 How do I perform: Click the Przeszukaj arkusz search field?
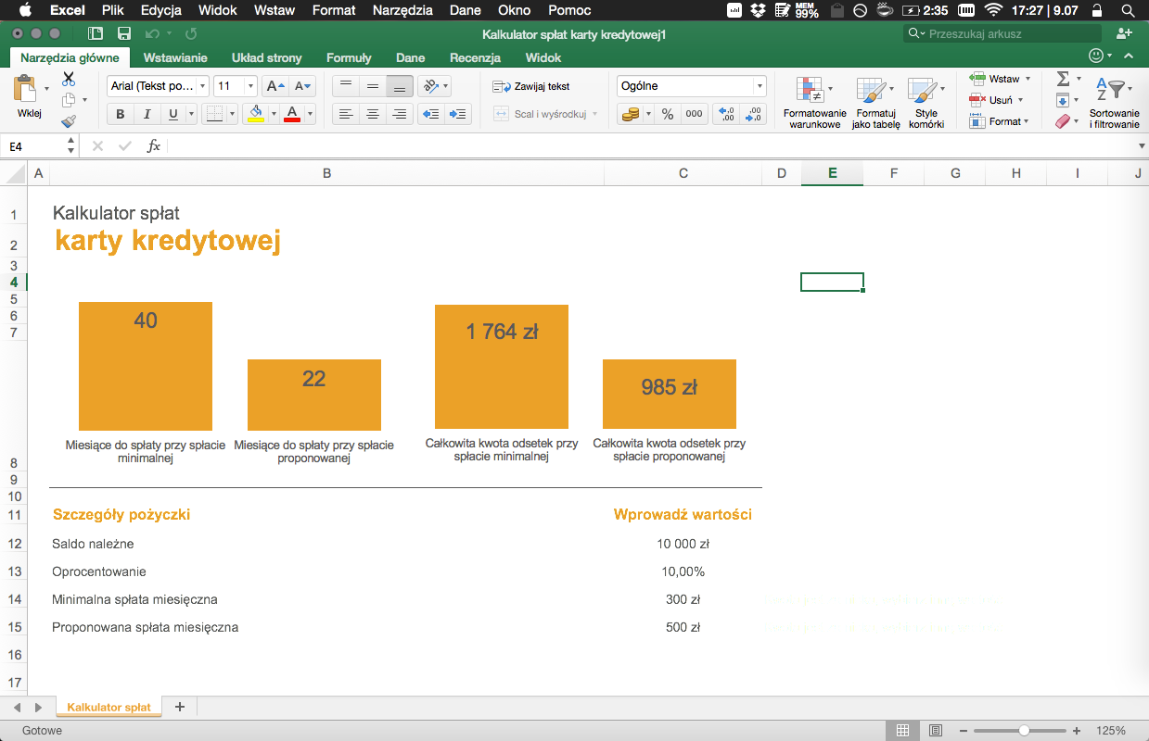pyautogui.click(x=1002, y=33)
